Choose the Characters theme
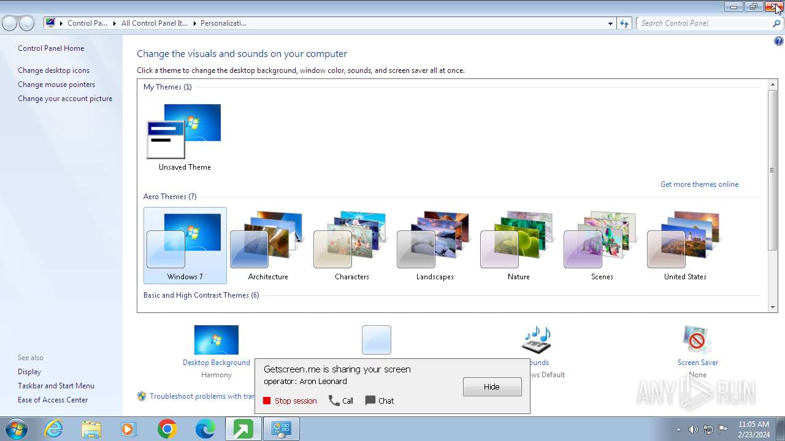Viewport: 785px width, 441px height. [351, 246]
